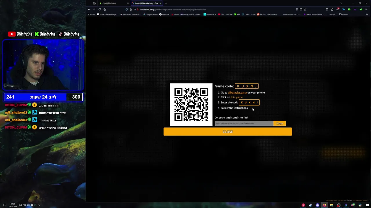Screen dimensions: 371x208
Task: Show more bookmarks overflow chevron
Action: [x=367, y=14]
